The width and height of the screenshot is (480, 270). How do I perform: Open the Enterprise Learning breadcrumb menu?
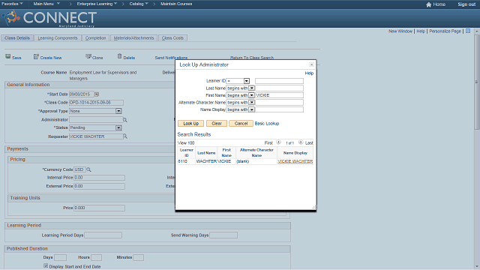pyautogui.click(x=97, y=4)
